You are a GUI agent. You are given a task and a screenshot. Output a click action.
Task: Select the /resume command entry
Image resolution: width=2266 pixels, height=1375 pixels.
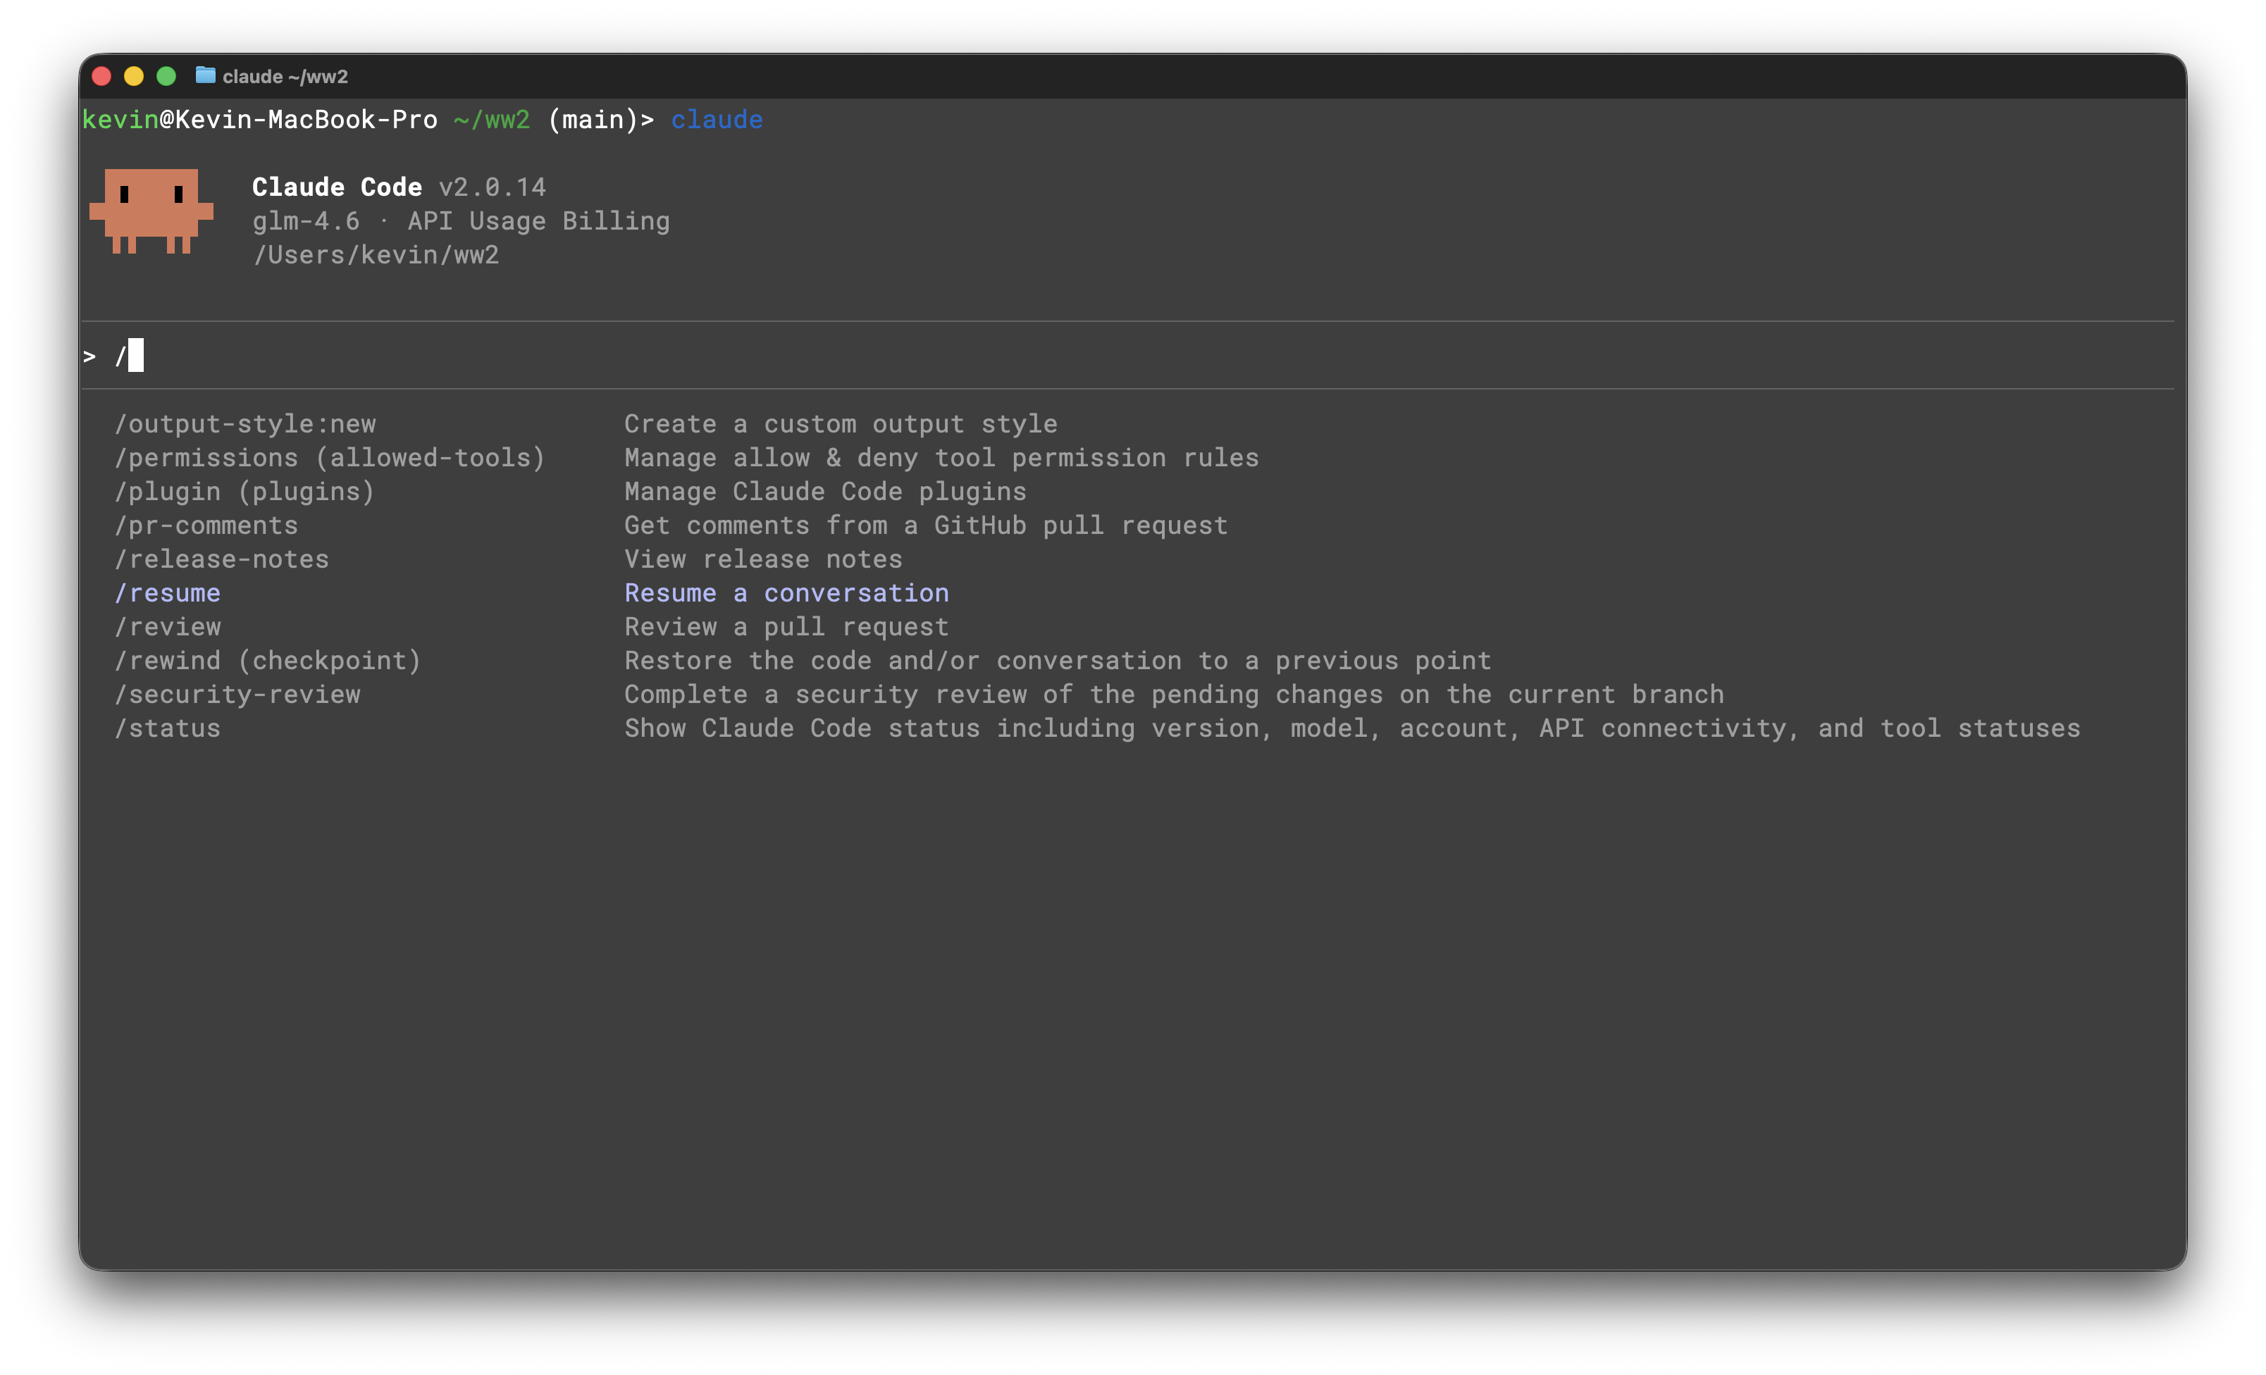[x=168, y=593]
